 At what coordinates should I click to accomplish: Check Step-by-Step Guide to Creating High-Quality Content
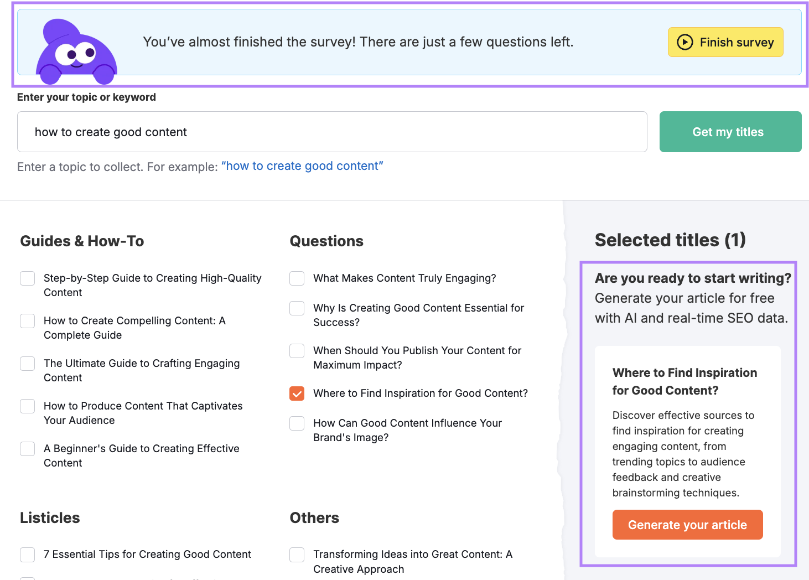(28, 278)
